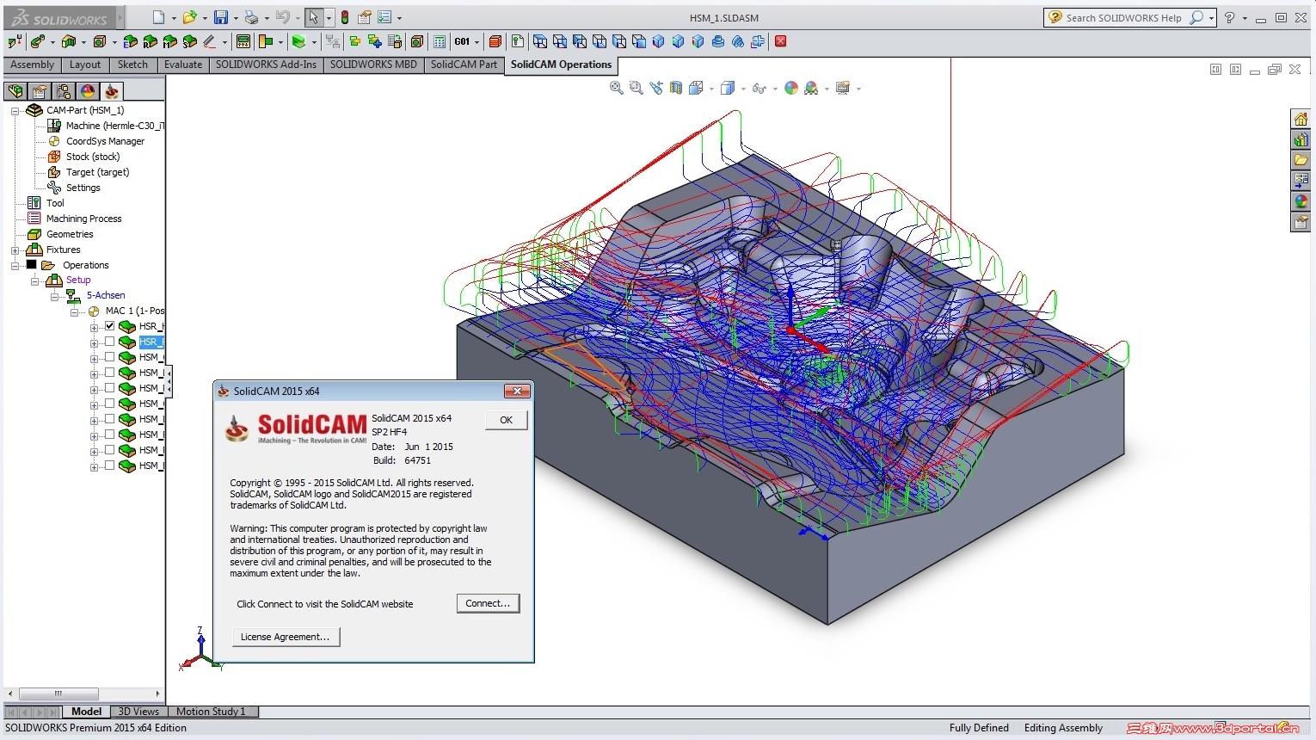
Task: Open the Appearances tab in the right task pane
Action: pos(1301,201)
